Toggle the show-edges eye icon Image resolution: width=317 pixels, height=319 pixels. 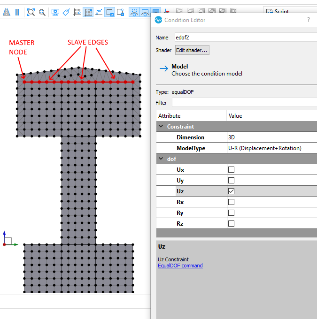point(145,12)
